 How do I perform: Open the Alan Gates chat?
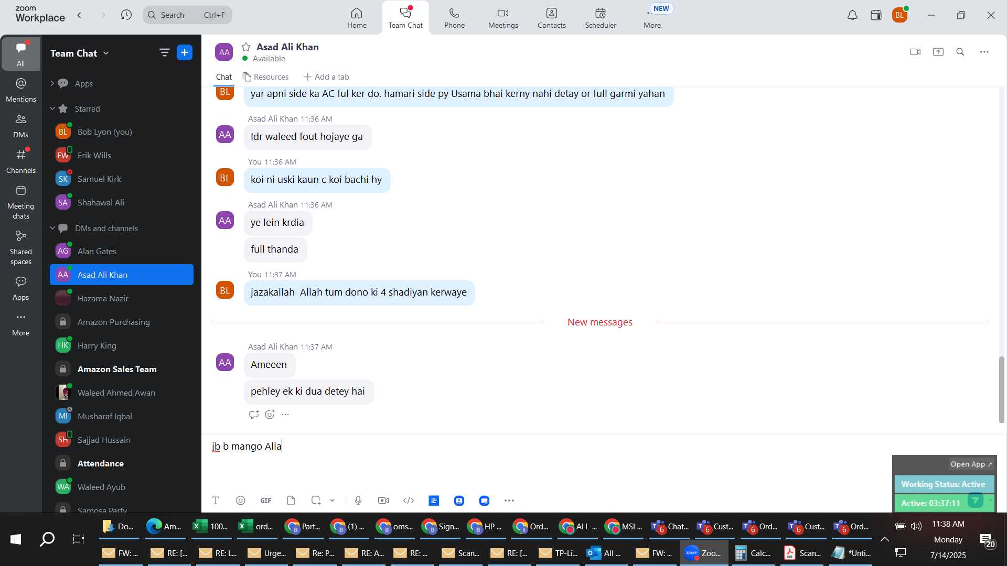pos(122,252)
